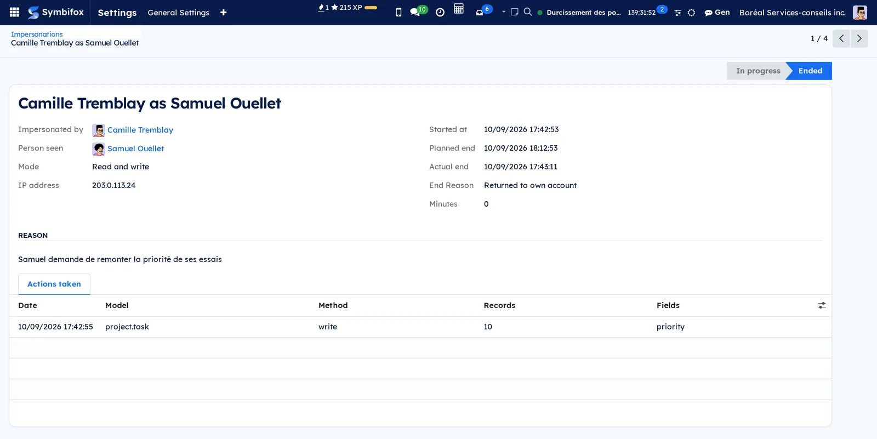Click the running timer 139:31:52
Screen dimensions: 877x439
642,13
